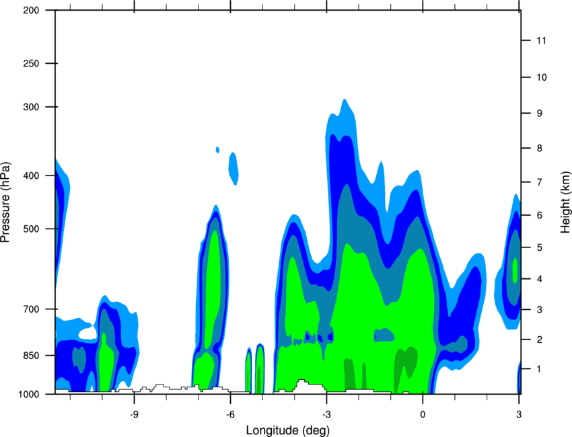This screenshot has height=437, width=572.
Task: Pick the 2 km height label
Action: (x=540, y=340)
